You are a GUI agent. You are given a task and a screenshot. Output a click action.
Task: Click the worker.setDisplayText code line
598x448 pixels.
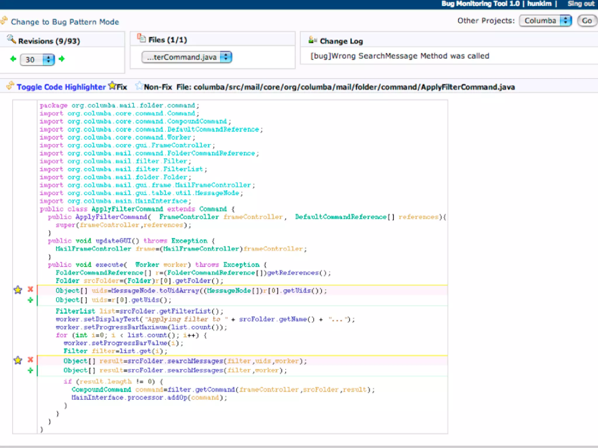click(206, 319)
